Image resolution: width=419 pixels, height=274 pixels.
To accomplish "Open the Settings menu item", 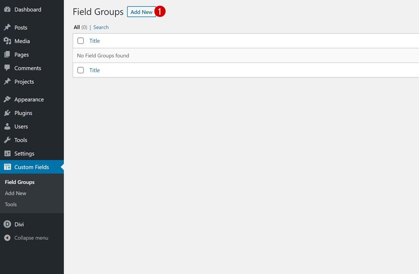I will (x=24, y=154).
